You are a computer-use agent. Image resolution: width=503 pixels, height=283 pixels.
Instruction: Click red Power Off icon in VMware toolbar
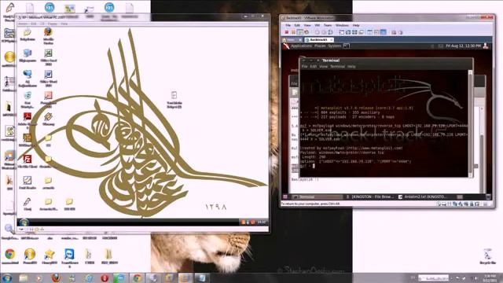[287, 32]
